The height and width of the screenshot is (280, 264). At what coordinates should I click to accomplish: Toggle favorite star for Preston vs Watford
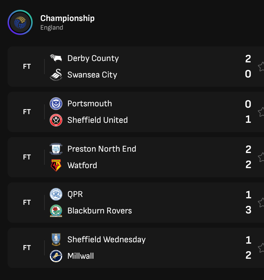(261, 157)
